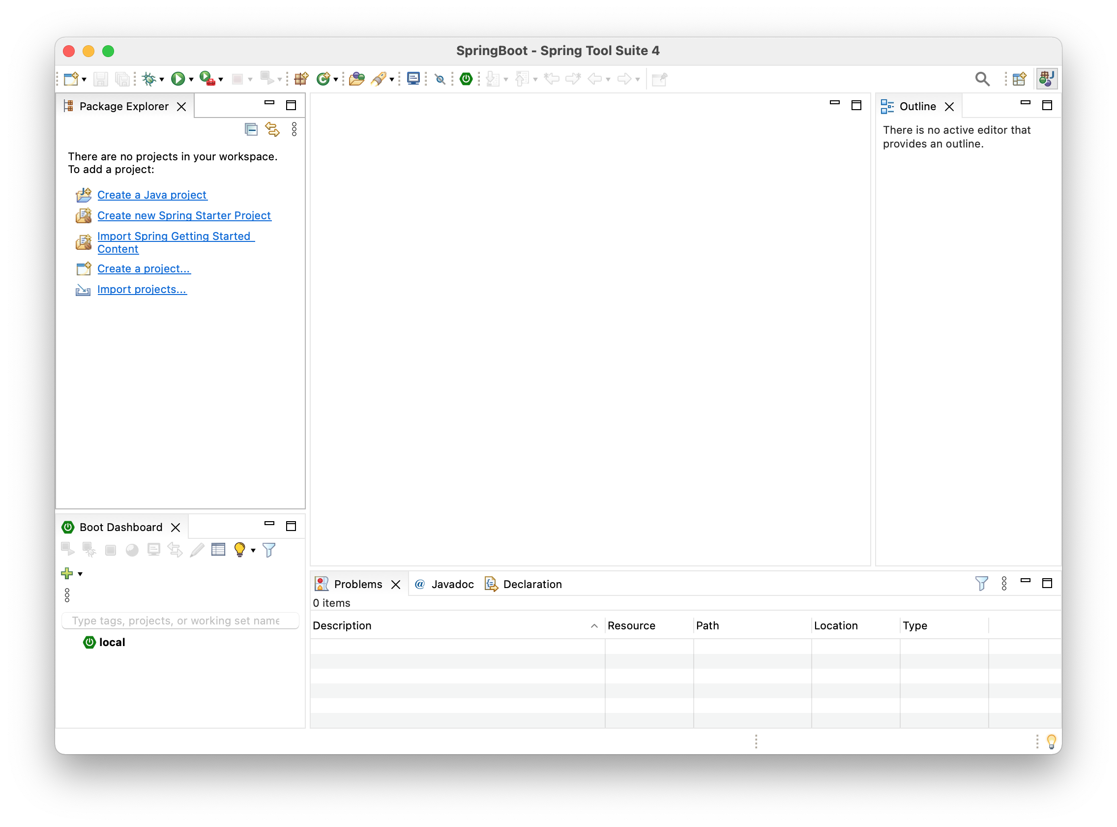Image resolution: width=1117 pixels, height=827 pixels.
Task: Toggle Link with Editor in Package Explorer
Action: click(x=272, y=129)
